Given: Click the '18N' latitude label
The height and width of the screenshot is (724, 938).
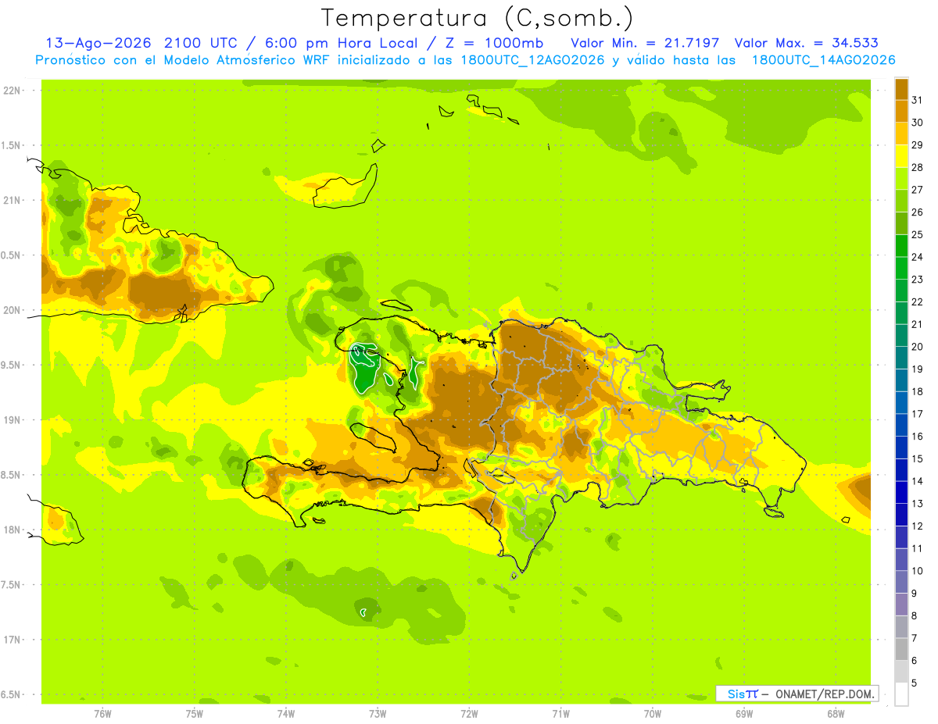Looking at the screenshot, I should tap(12, 530).
